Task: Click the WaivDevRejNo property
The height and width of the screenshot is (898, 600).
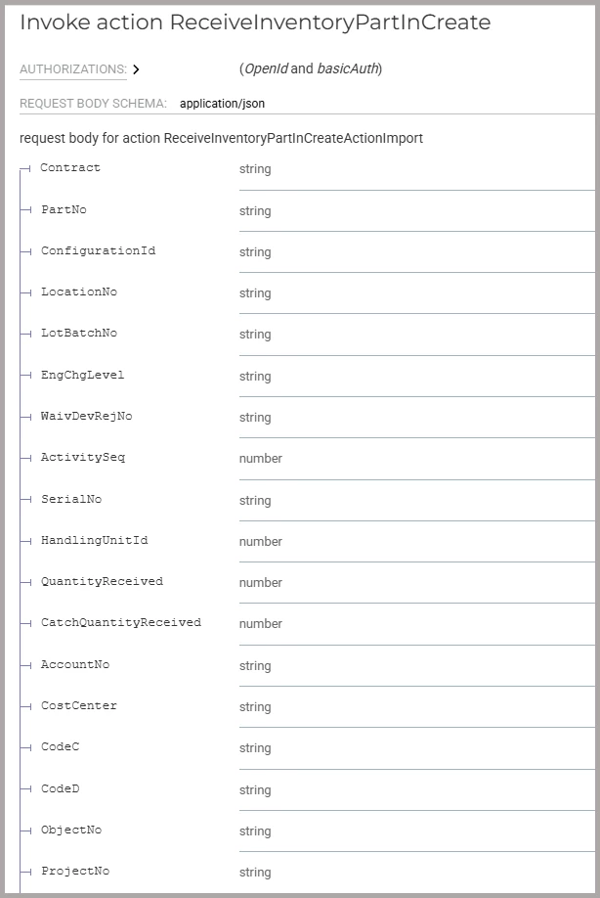Action: pos(86,417)
